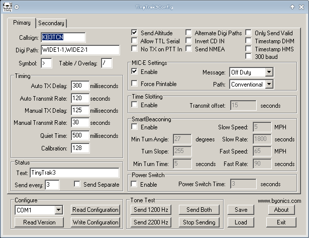Click the Read Version button

pos(39,222)
